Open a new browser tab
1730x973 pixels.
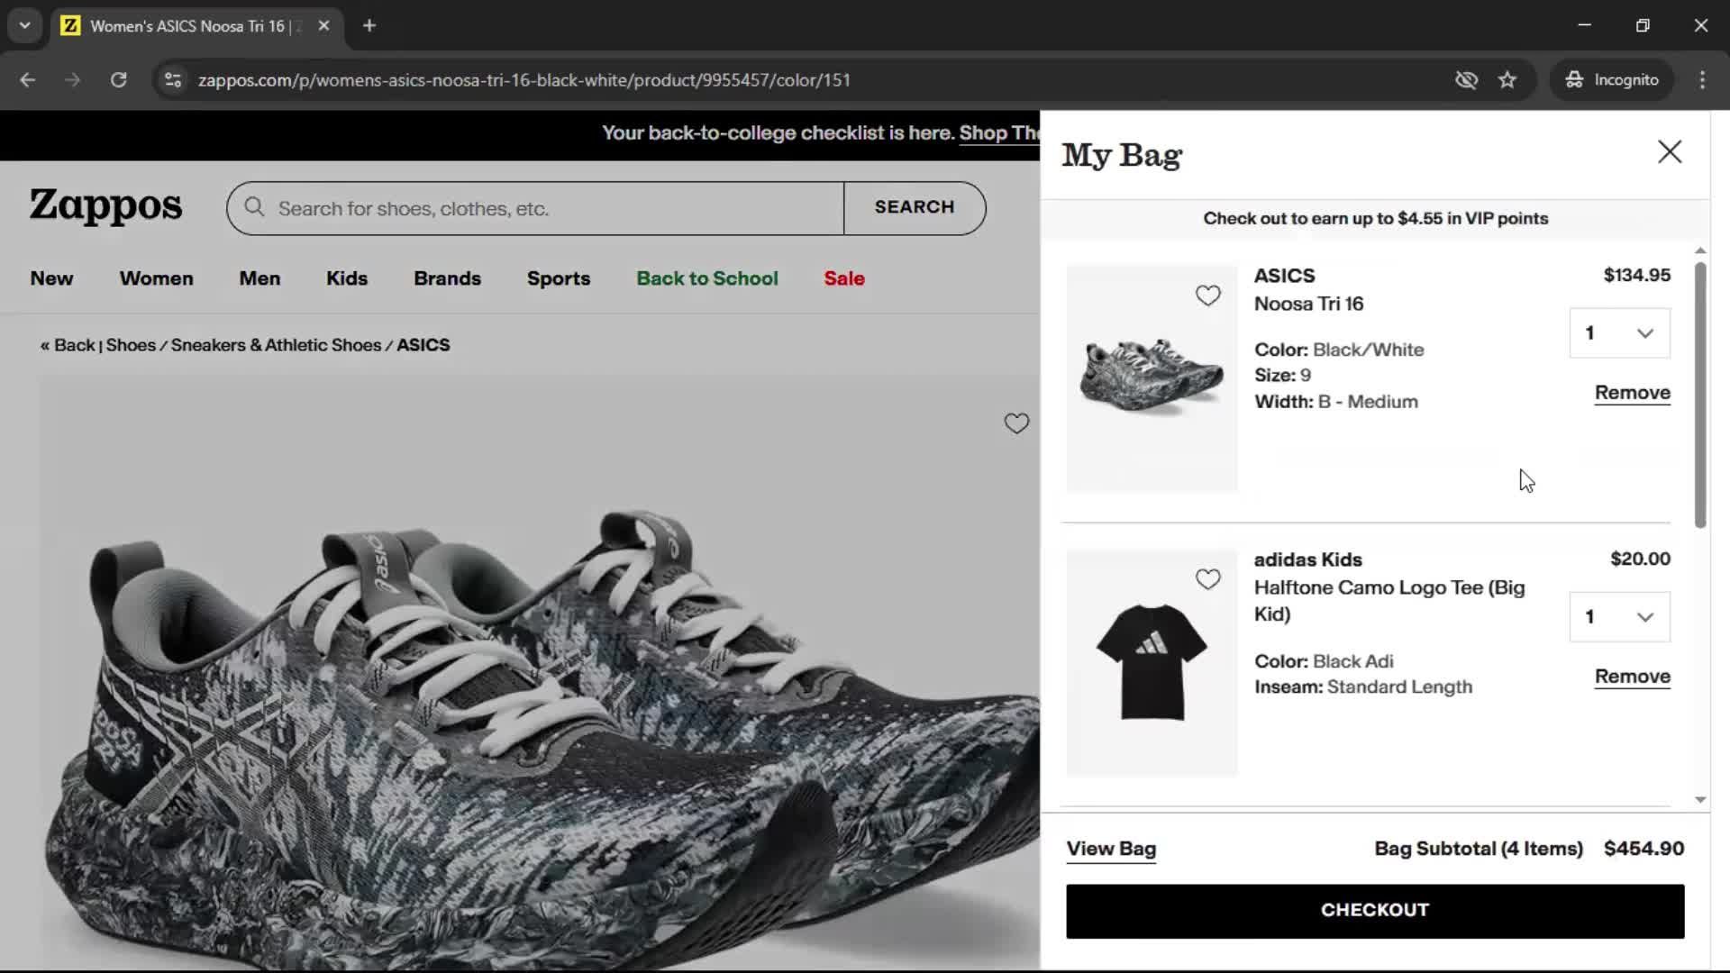[x=369, y=25]
